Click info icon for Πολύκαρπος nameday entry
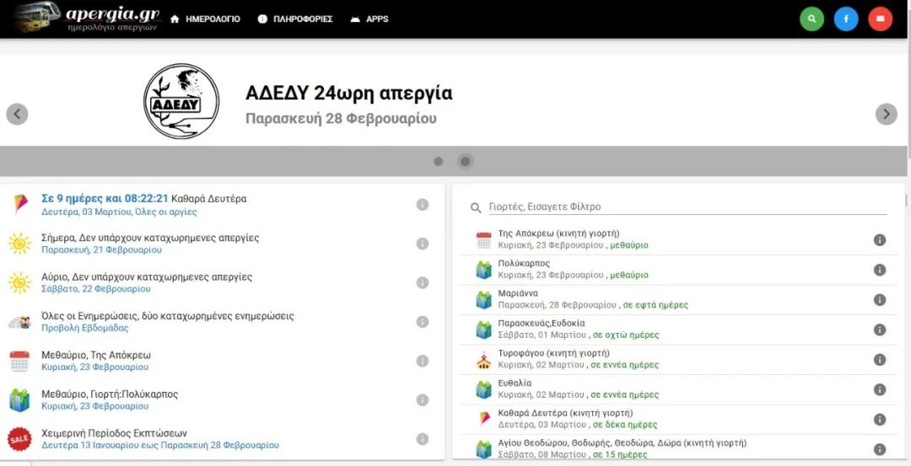The width and height of the screenshot is (911, 466). pyautogui.click(x=880, y=270)
